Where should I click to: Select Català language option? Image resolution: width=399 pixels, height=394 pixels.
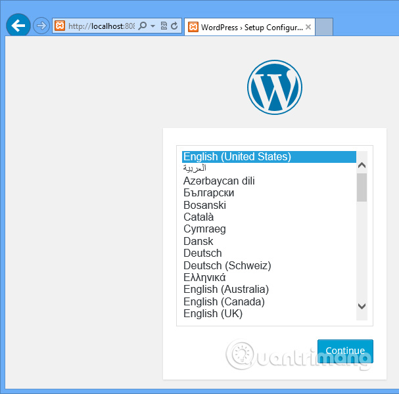coord(269,217)
